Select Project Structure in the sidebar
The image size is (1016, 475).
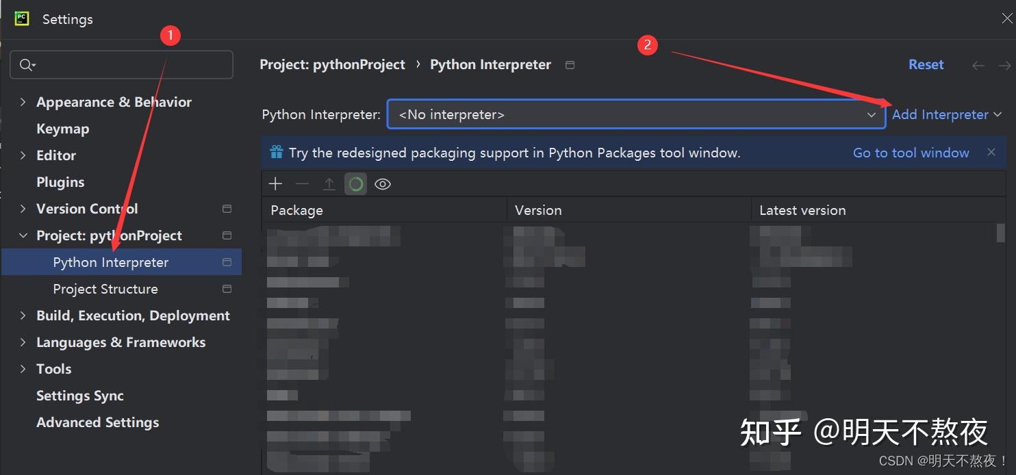[105, 288]
